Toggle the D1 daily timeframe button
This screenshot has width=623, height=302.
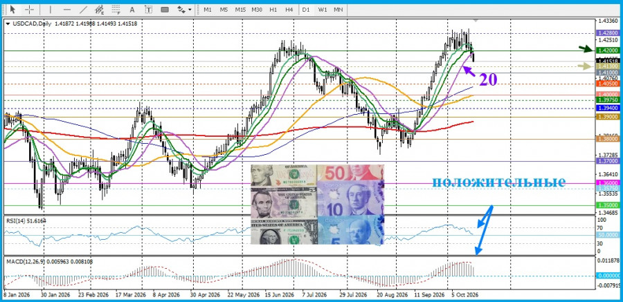[306, 9]
